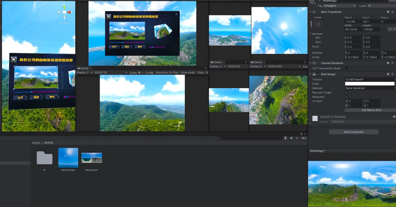Screen dimensions: 396x207
Task: Disable the Maskable checkbox
Action: (x=346, y=97)
